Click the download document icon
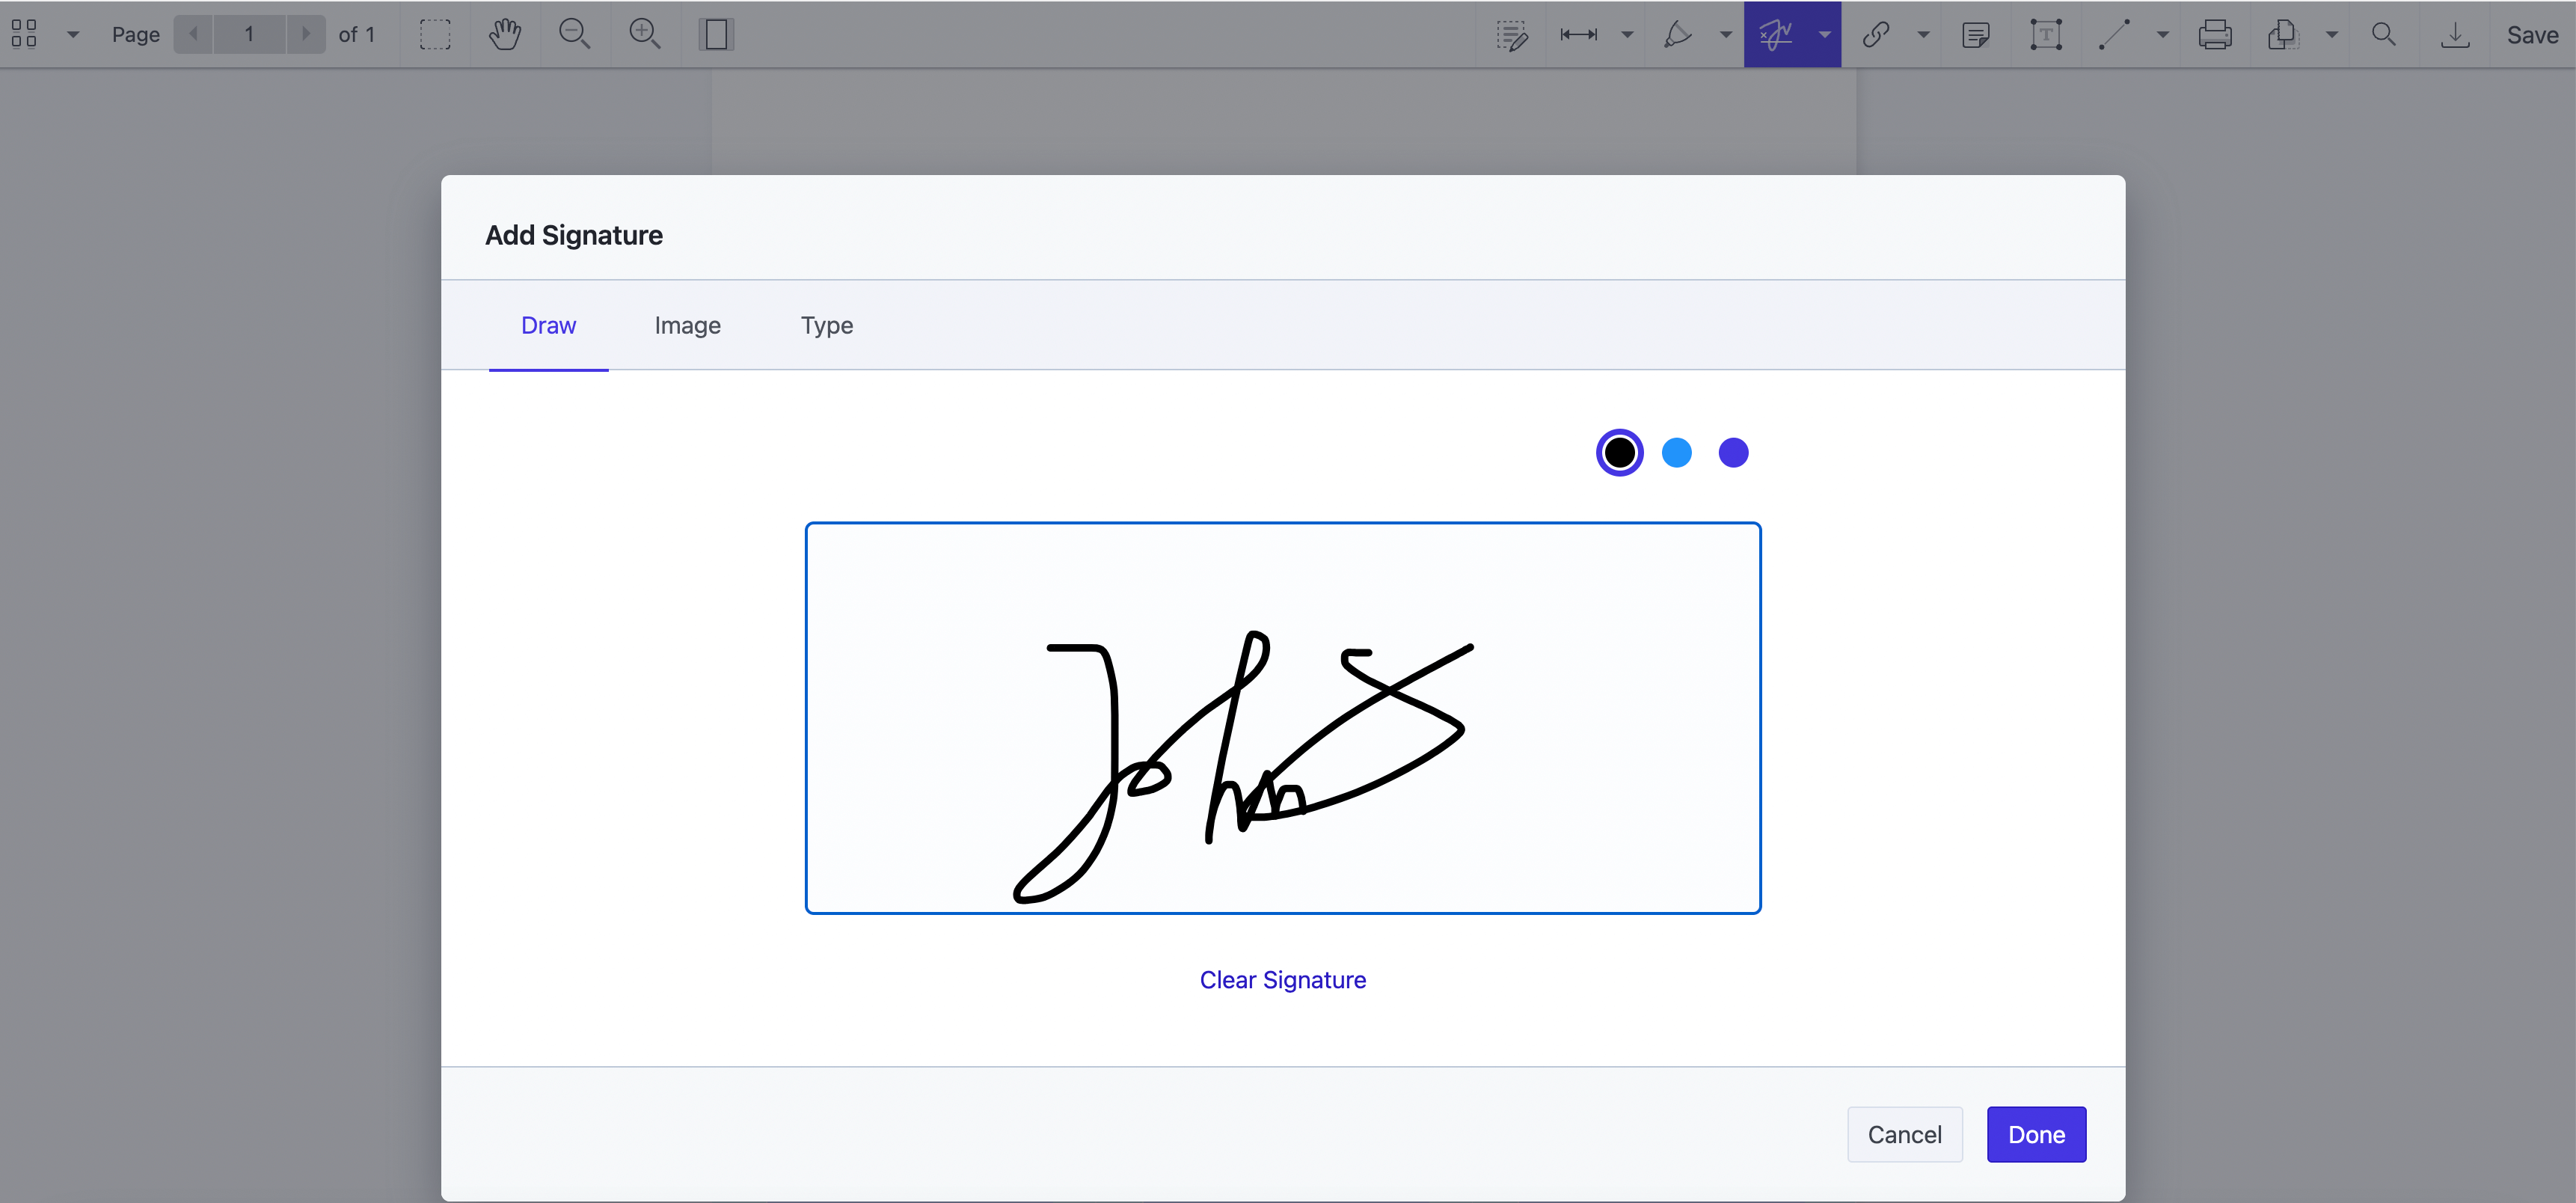 [x=2455, y=34]
